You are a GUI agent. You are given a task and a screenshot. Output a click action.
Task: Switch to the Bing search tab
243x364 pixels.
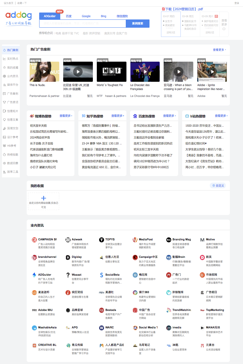coord(103,16)
